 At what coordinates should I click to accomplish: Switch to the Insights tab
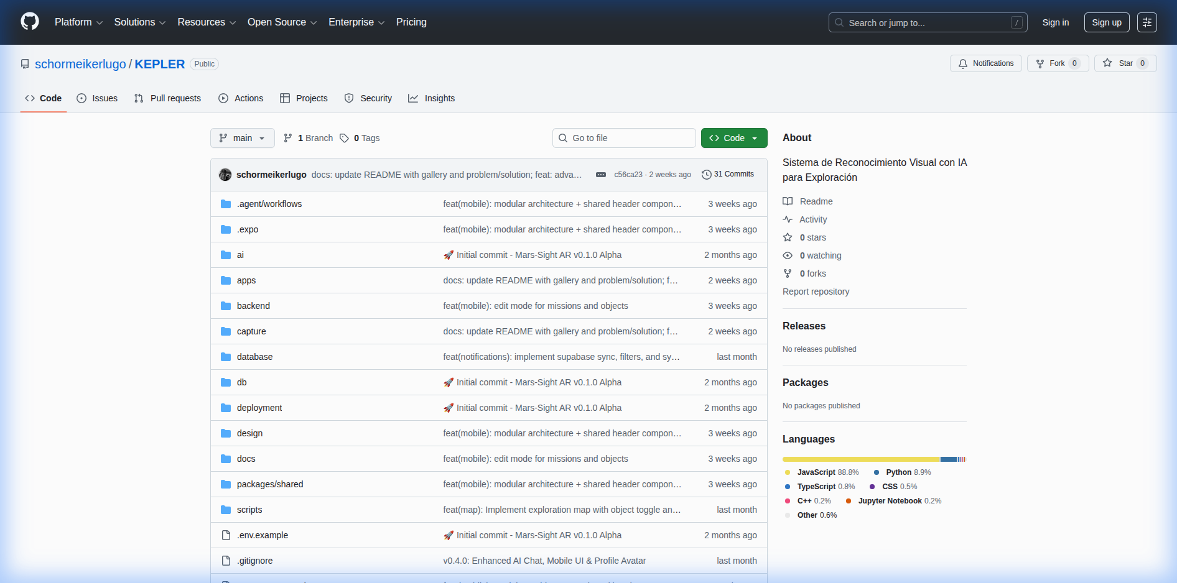tap(432, 98)
